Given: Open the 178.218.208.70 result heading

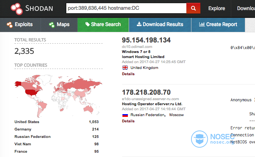Looking at the screenshot, I should pos(146,92).
